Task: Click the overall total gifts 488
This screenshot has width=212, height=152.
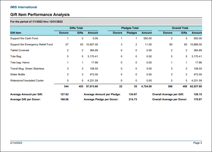Action: click(185, 86)
